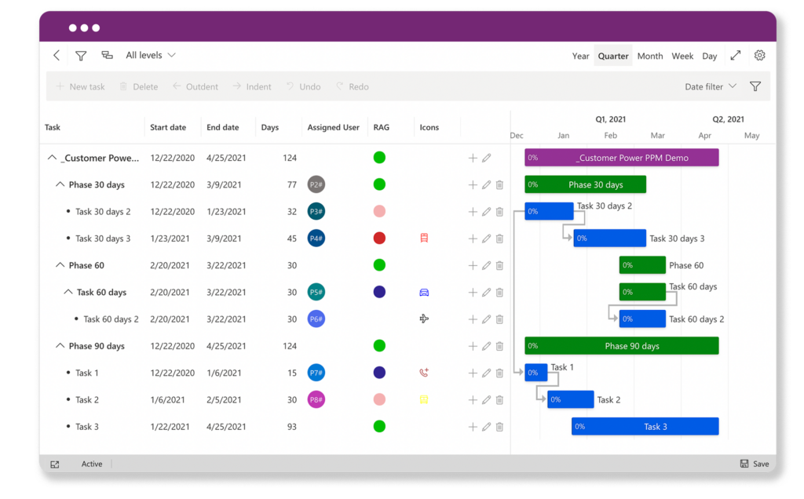Click the yellow envelope icon for Task 2
The image size is (804, 499).
[x=424, y=399]
